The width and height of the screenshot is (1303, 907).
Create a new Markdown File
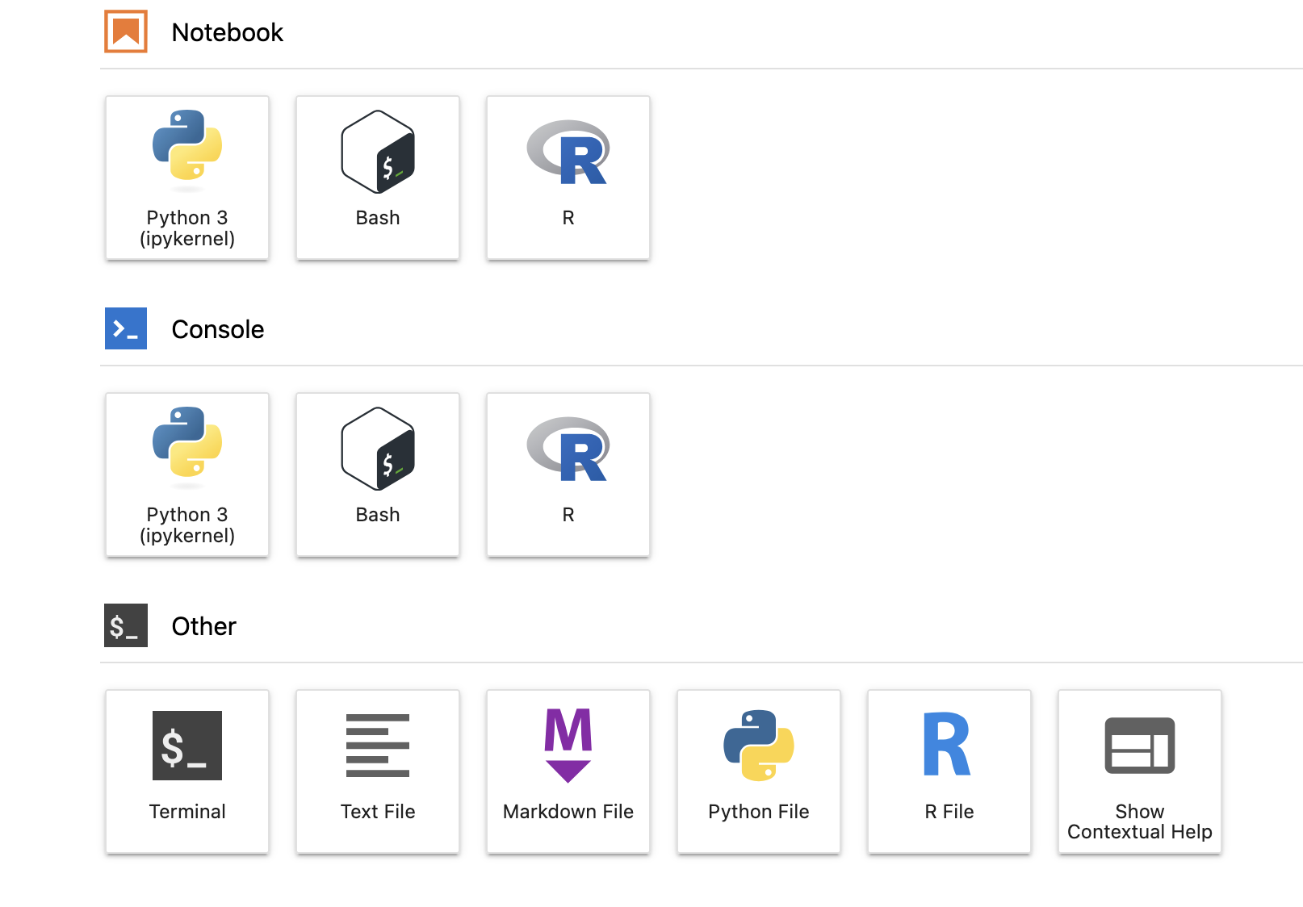coord(568,771)
